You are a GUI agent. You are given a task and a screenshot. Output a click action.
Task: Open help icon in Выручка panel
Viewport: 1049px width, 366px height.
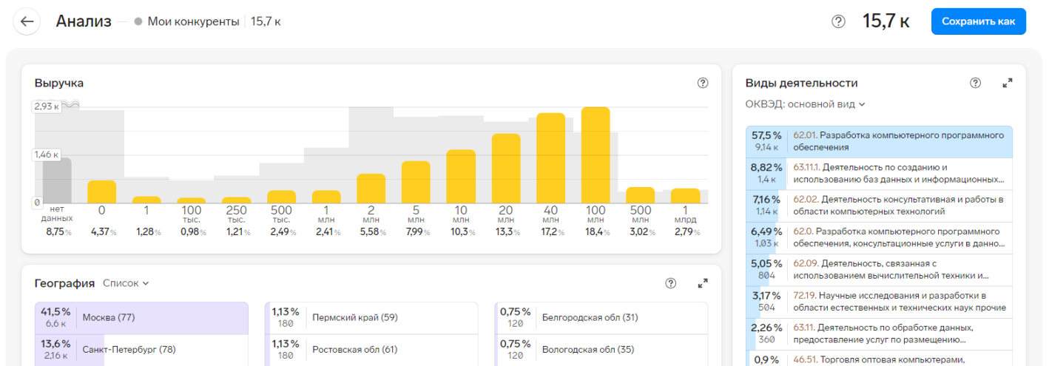tap(703, 83)
